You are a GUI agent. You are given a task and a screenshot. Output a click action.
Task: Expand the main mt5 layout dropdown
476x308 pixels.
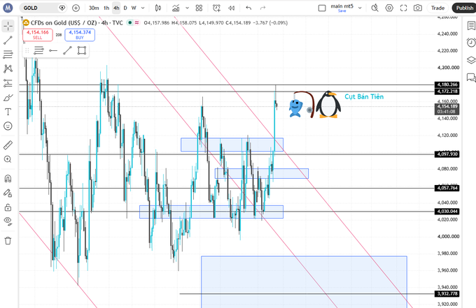click(360, 8)
